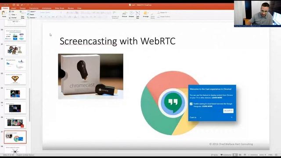Click the 2016 Chad Wallace Hart Consulting footer

coord(231,144)
